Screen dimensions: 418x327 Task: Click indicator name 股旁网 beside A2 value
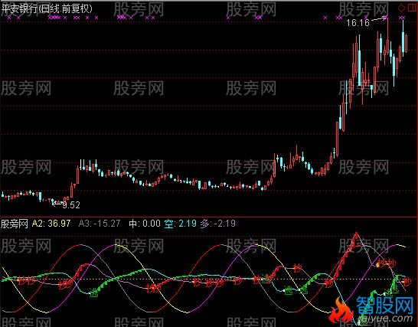click(x=14, y=224)
